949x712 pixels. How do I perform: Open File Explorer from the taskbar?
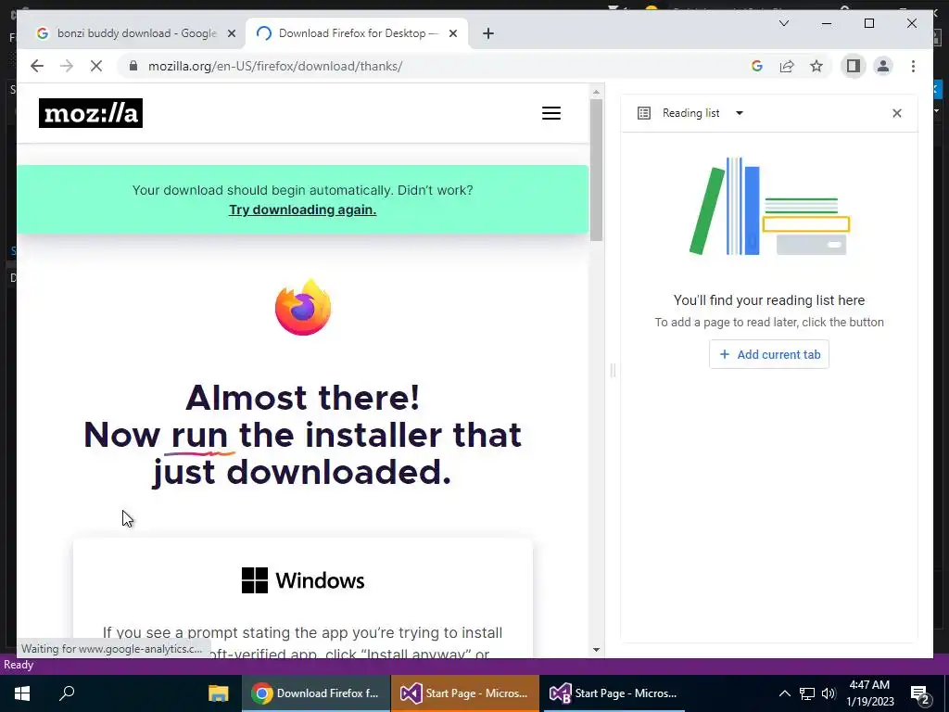coord(218,693)
